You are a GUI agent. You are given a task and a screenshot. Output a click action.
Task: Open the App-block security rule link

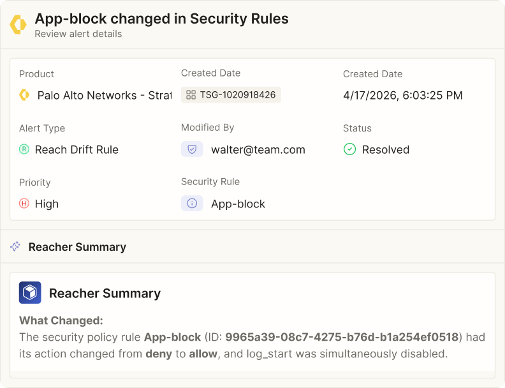click(238, 204)
